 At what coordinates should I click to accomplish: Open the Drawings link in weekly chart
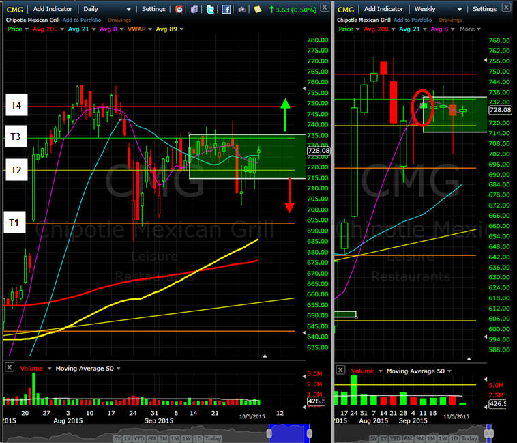click(x=452, y=20)
